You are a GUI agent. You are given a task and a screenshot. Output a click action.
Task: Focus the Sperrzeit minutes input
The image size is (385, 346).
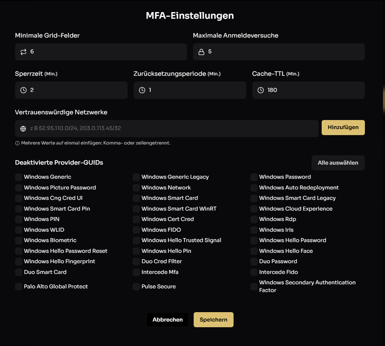pos(71,90)
